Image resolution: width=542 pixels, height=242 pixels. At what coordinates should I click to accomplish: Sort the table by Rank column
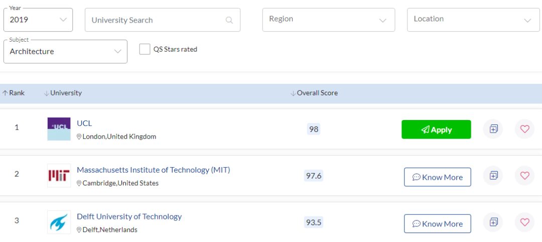coord(14,93)
